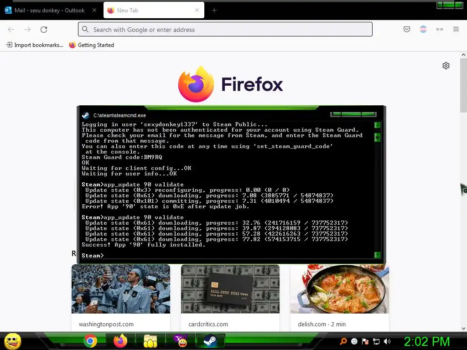Viewport: 467px width, 350px height.
Task: Click the 77.82 download progress line
Action: [x=217, y=239]
